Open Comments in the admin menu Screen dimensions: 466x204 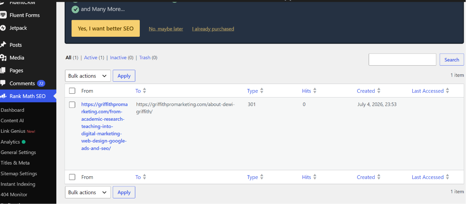[x=22, y=83]
